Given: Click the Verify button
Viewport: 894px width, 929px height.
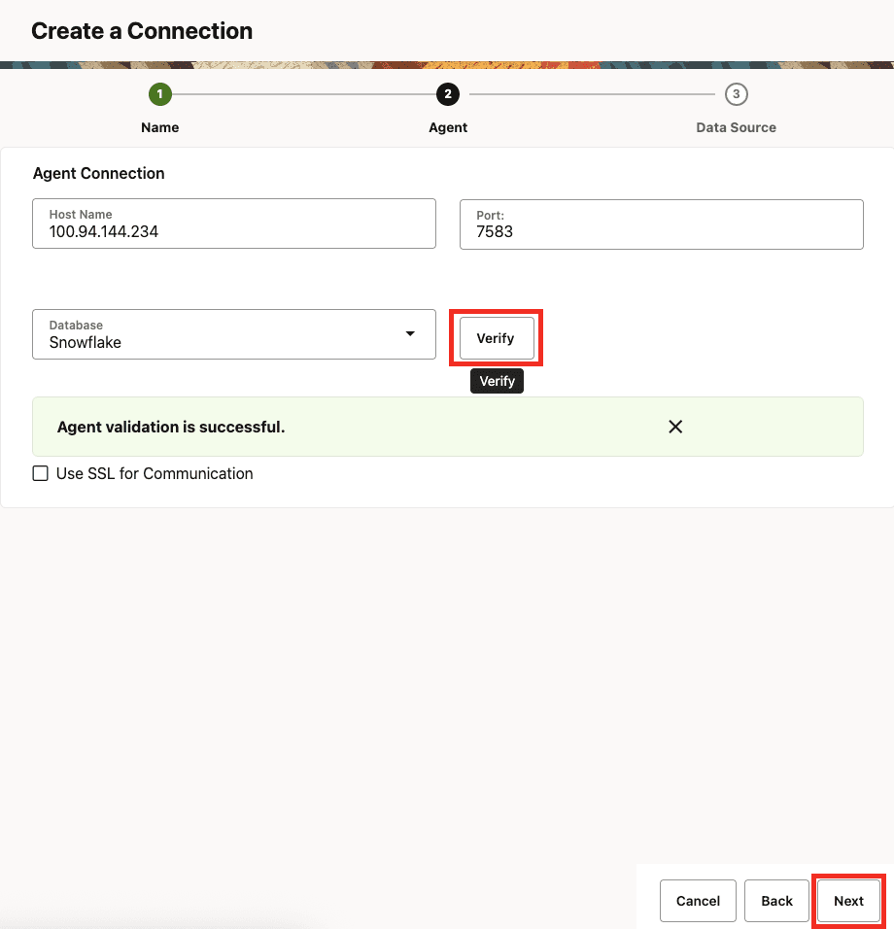Looking at the screenshot, I should 497,338.
